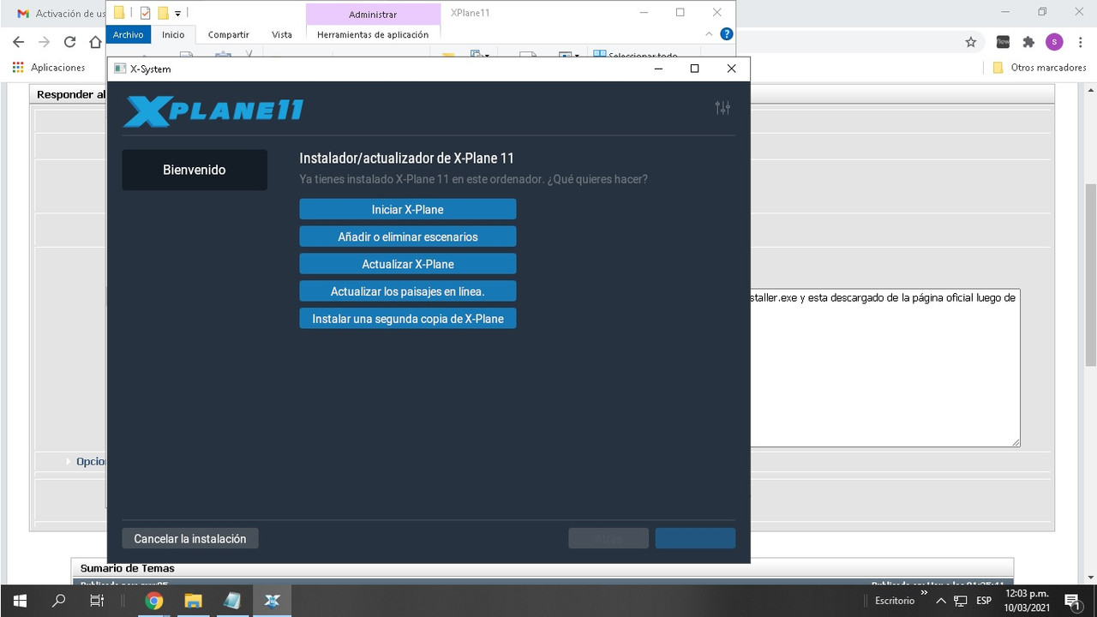Open Customize Quick Access Toolbar dropdown
Screen dimensions: 1097x617
pyautogui.click(x=177, y=13)
